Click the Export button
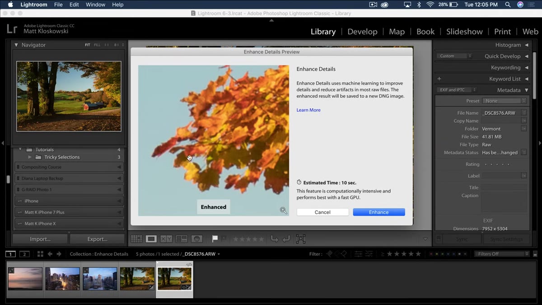The height and width of the screenshot is (305, 542). click(97, 239)
